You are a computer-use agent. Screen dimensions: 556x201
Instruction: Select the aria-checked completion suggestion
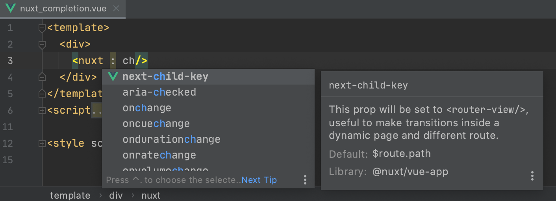(x=159, y=92)
